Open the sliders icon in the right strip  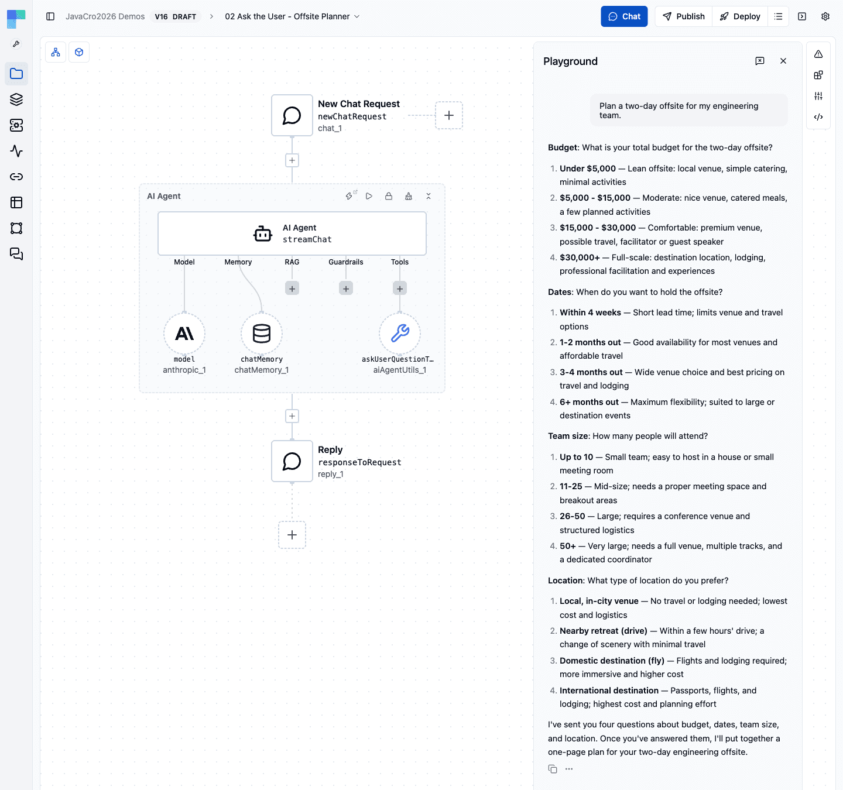[818, 96]
